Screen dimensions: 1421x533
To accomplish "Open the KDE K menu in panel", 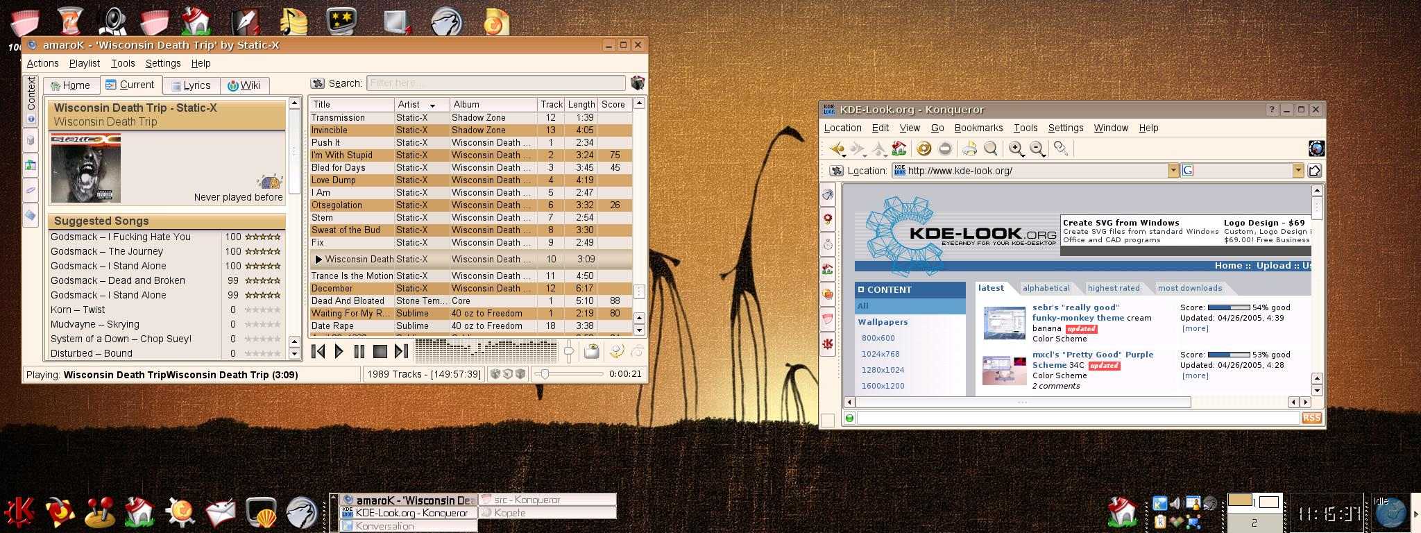I will click(21, 512).
